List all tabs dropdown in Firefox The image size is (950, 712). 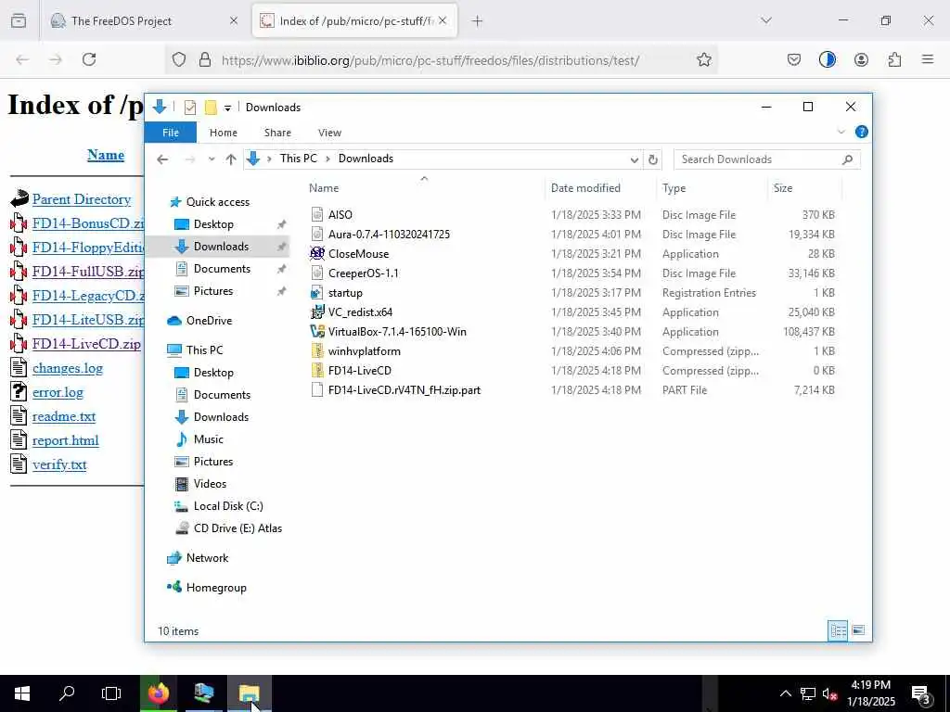pyautogui.click(x=766, y=20)
